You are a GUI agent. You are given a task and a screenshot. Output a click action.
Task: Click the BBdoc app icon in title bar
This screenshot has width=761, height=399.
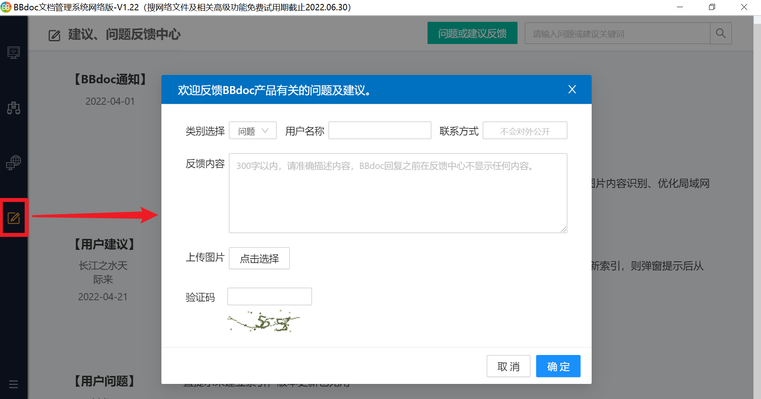coord(6,7)
